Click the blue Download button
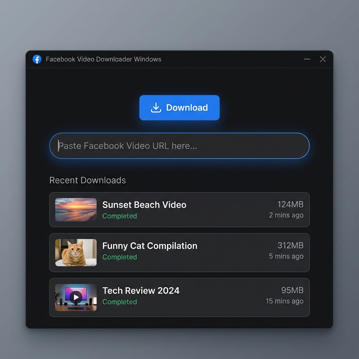The height and width of the screenshot is (359, 359). (179, 107)
